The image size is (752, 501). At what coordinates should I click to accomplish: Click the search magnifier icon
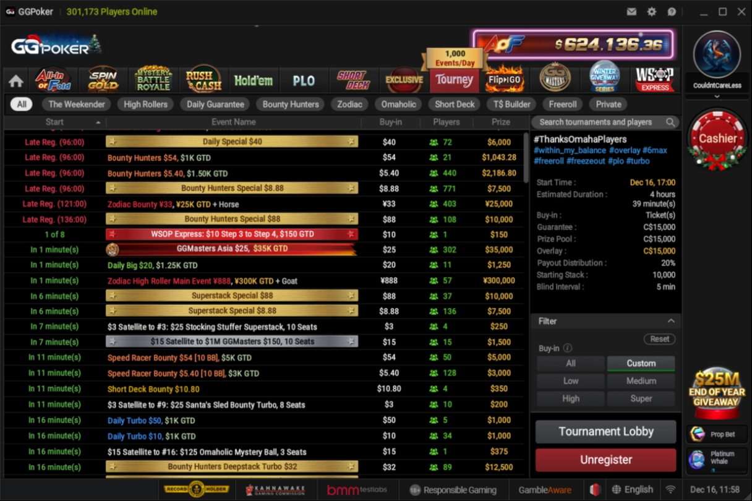pos(670,122)
